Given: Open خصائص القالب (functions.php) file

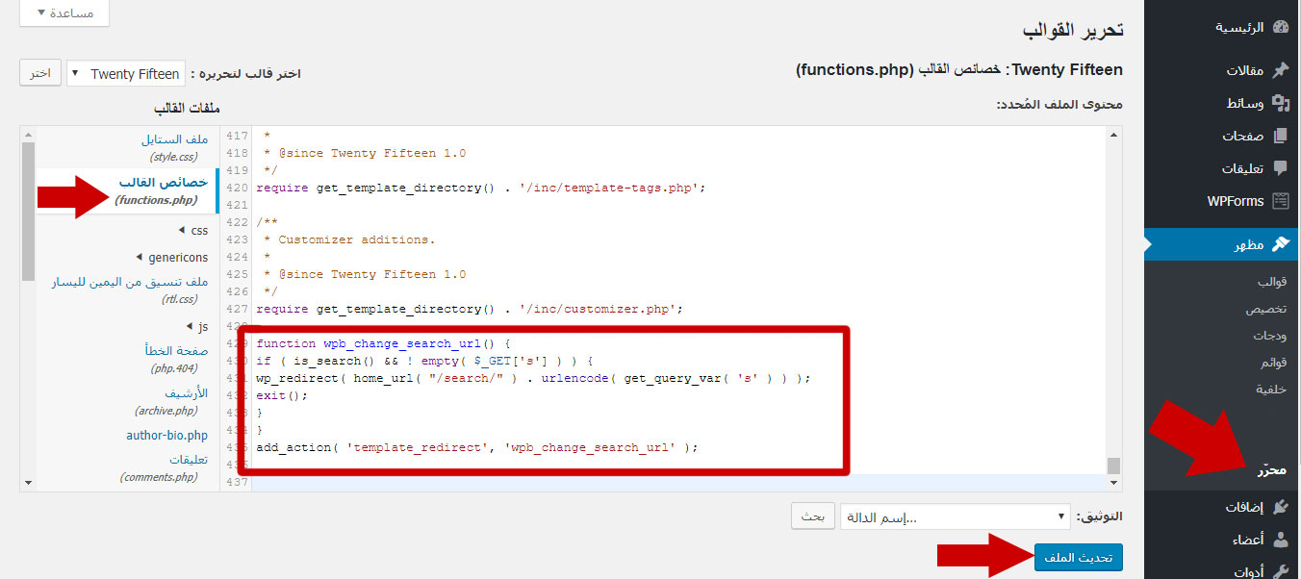Looking at the screenshot, I should [x=162, y=190].
